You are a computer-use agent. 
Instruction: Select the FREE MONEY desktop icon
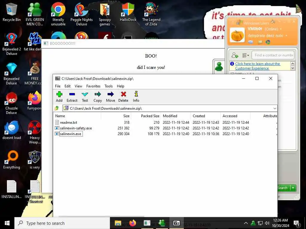coord(33,74)
